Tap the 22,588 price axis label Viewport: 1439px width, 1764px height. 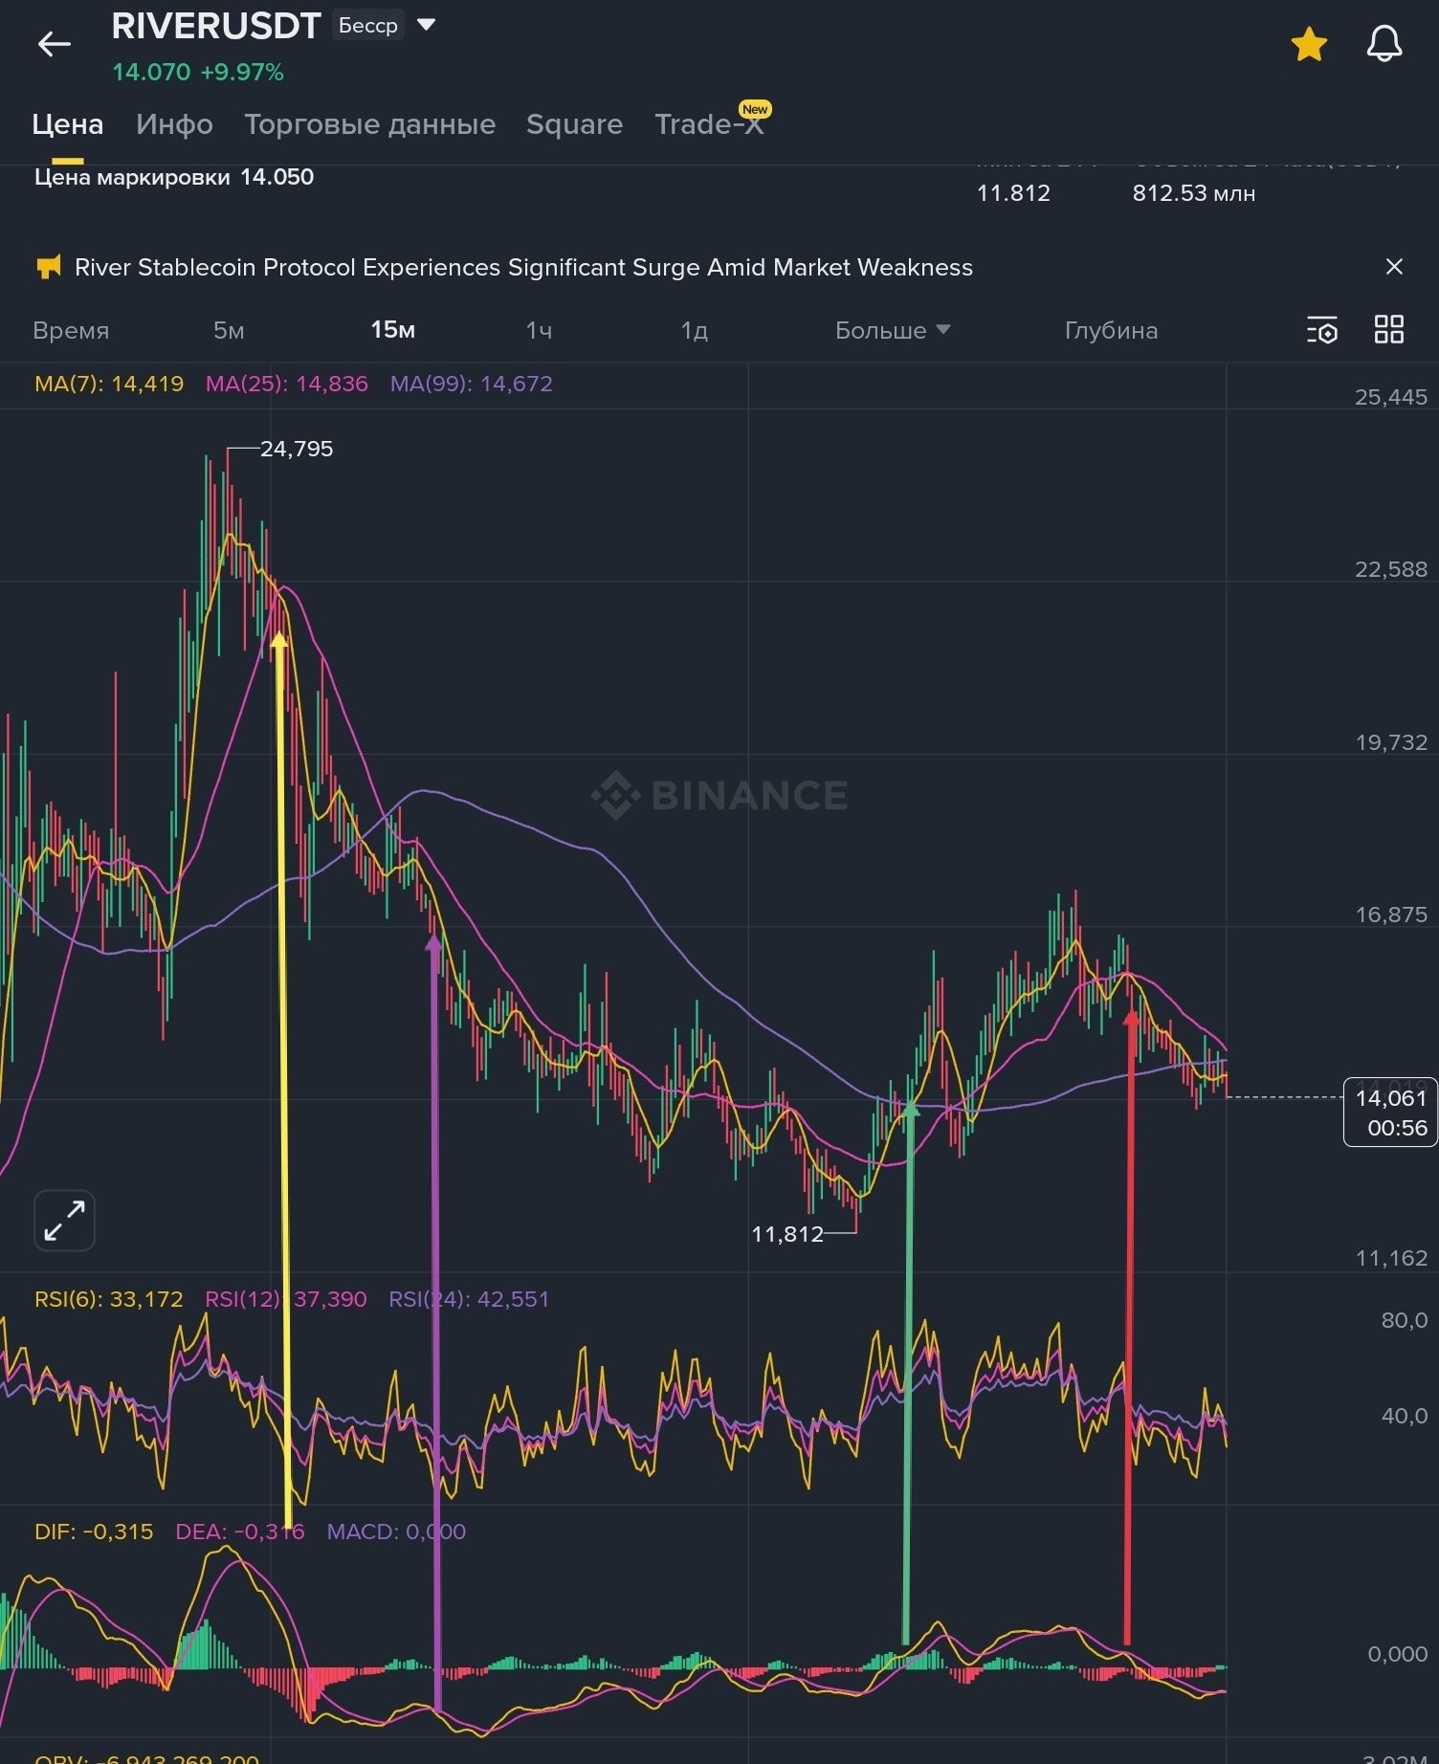pyautogui.click(x=1391, y=569)
